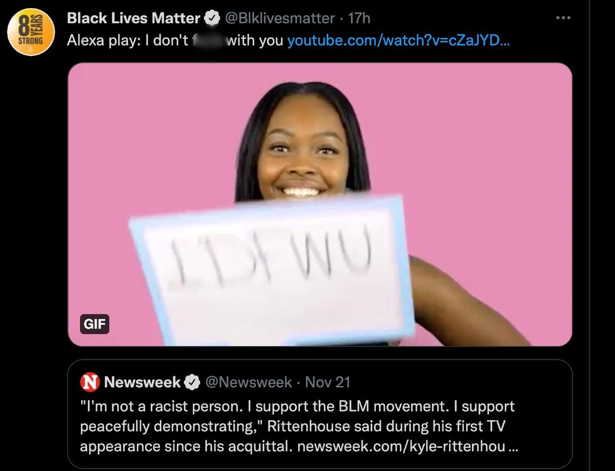The width and height of the screenshot is (615, 471).
Task: Click the GIF badge on the image
Action: click(95, 324)
